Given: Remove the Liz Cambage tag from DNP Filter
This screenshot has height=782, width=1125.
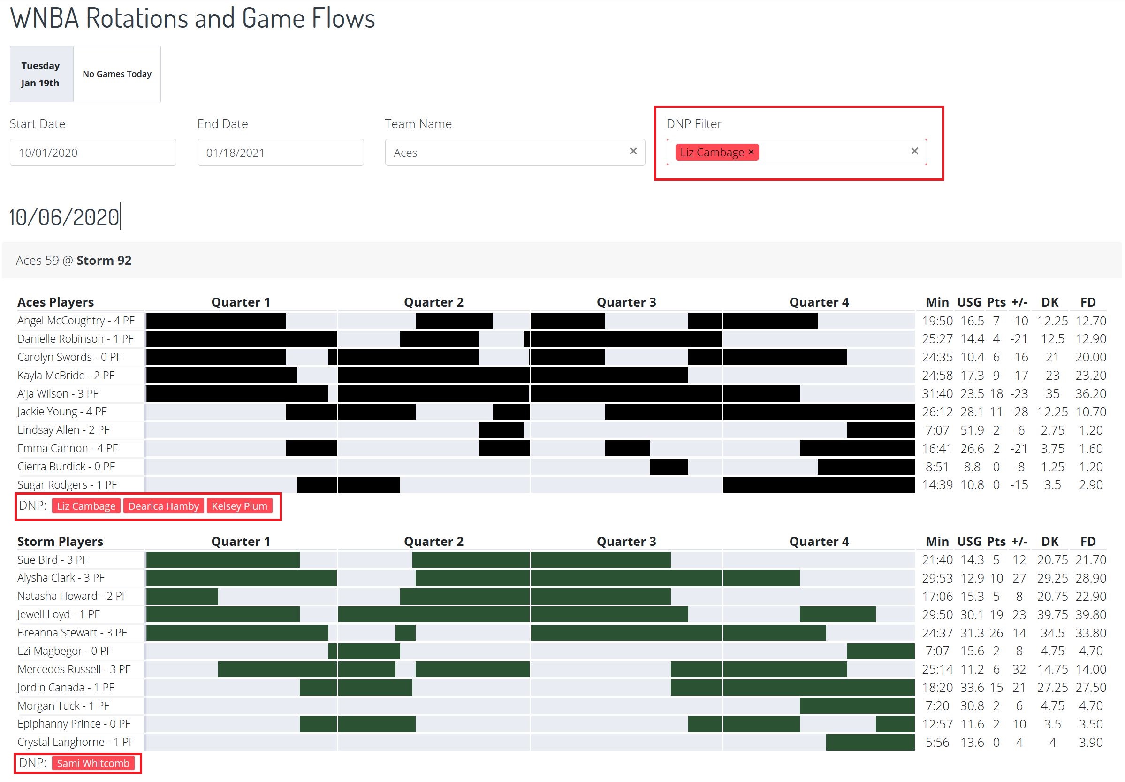Looking at the screenshot, I should click(x=750, y=152).
